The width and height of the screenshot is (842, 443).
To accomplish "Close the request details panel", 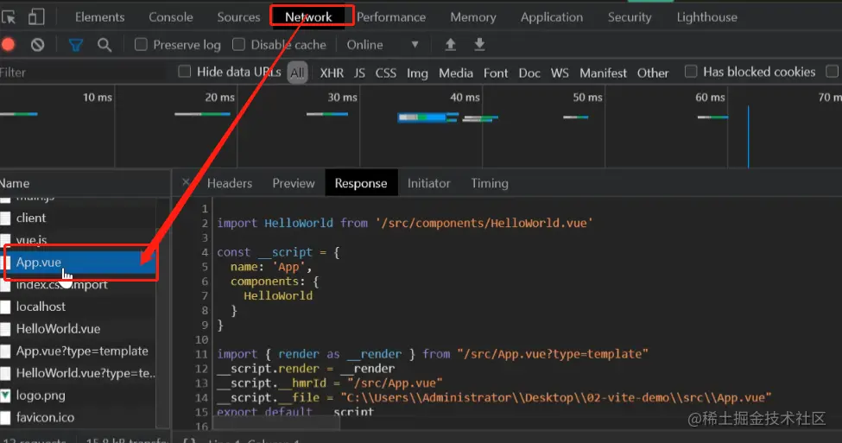I will coord(186,182).
